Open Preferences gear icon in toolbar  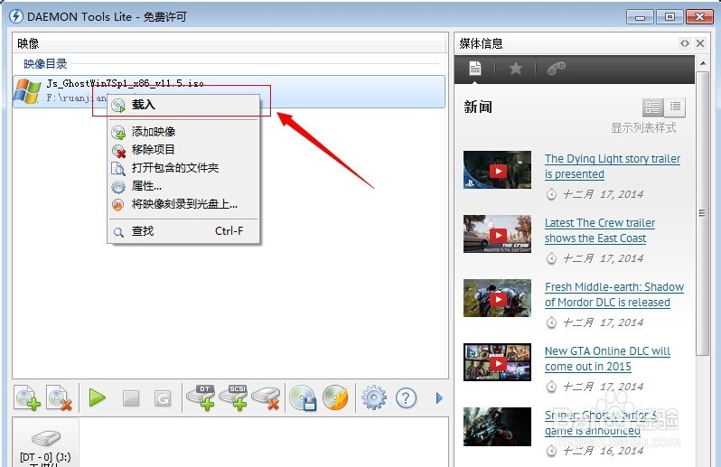point(374,398)
